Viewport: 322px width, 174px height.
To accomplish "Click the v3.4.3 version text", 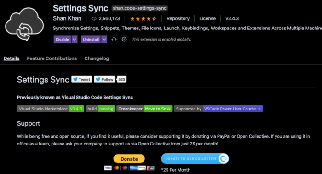I will tap(232, 19).
